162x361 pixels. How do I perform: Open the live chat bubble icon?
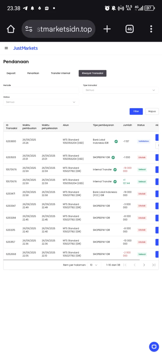coord(154,347)
